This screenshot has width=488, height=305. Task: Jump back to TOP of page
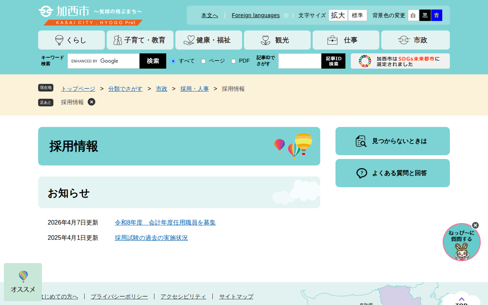click(461, 299)
